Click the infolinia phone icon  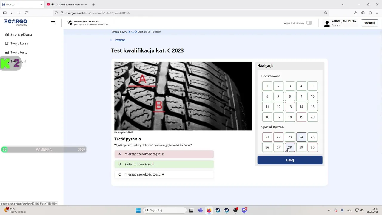(x=70, y=23)
